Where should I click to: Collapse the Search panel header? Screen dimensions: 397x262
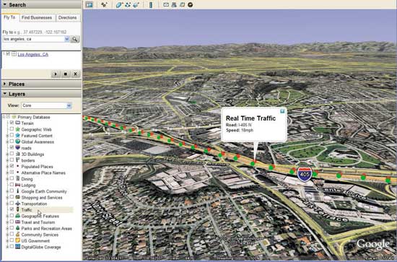41,5
